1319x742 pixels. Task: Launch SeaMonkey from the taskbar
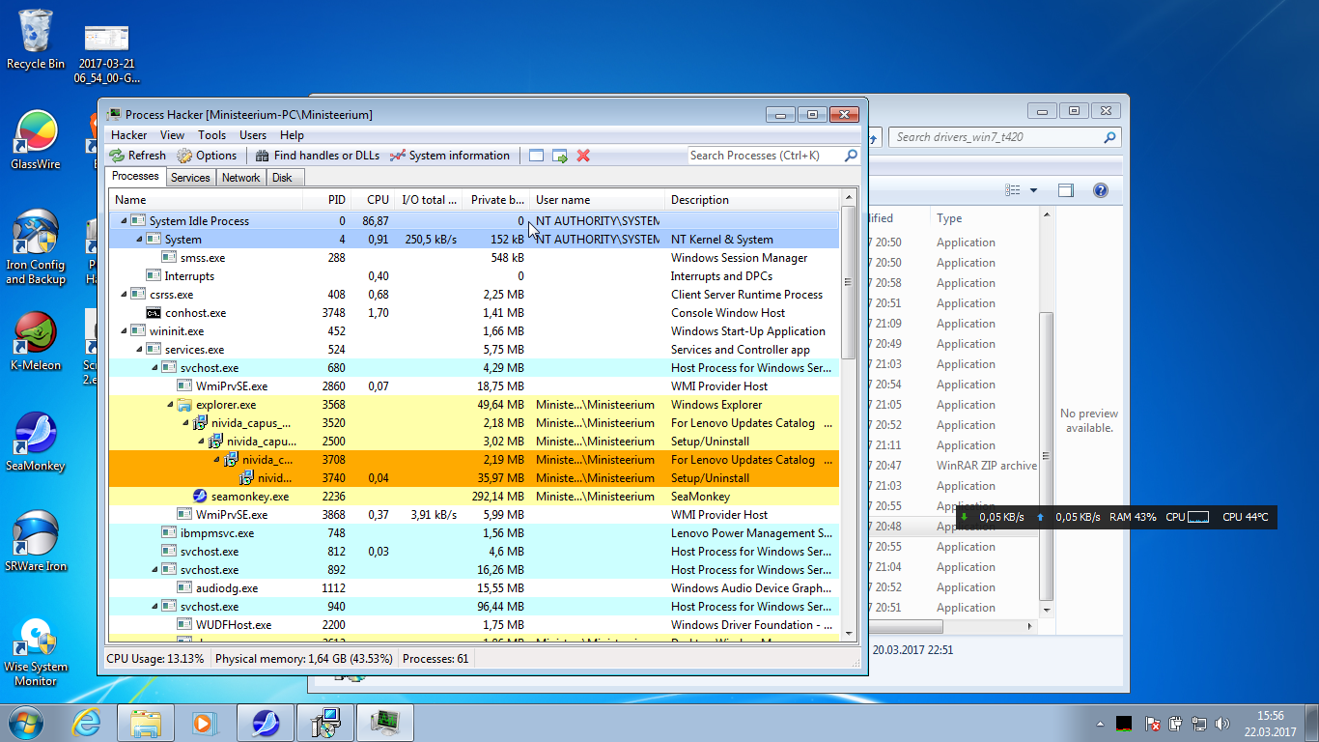point(266,722)
